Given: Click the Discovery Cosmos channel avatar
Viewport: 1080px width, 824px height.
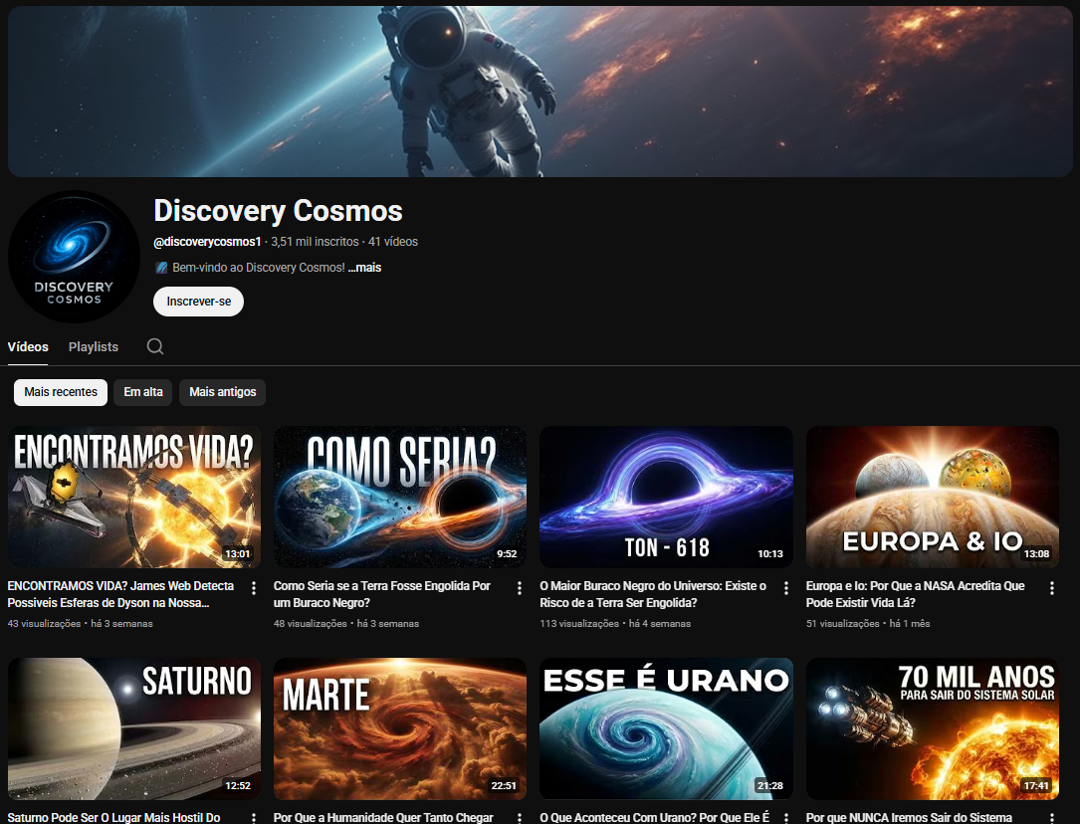Looking at the screenshot, I should pyautogui.click(x=74, y=256).
